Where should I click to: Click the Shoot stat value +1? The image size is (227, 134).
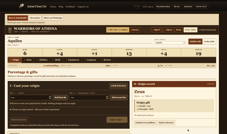pyautogui.click(x=94, y=54)
